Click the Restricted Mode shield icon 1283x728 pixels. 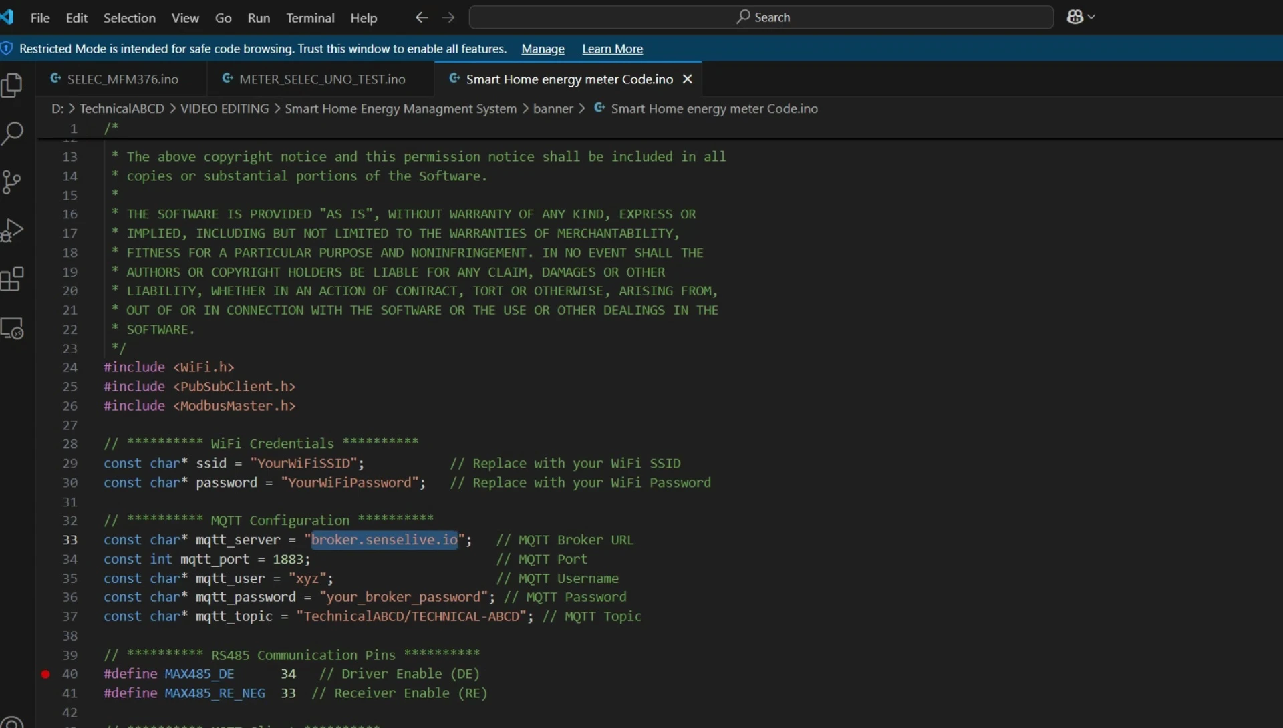pos(7,49)
